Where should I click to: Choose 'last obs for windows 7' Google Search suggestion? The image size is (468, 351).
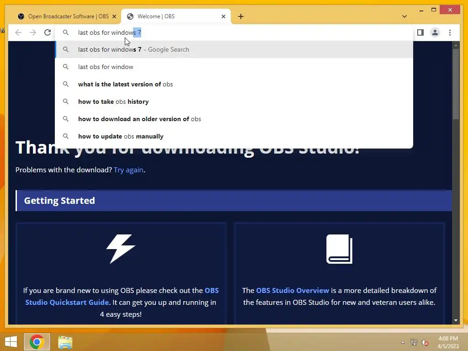pyautogui.click(x=234, y=49)
